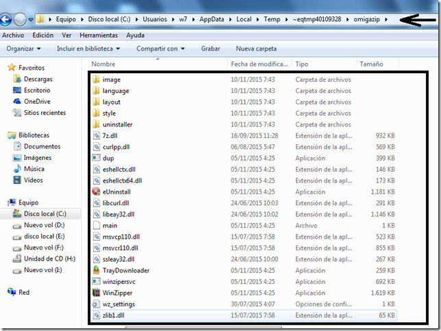The height and width of the screenshot is (331, 441).
Task: Sort by Tipo column header
Action: 302,64
